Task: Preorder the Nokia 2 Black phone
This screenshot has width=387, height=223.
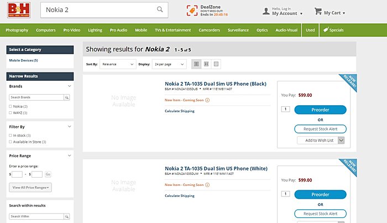Action: click(x=320, y=110)
